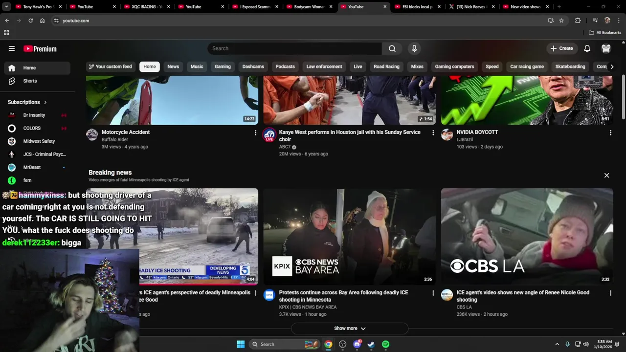Dismiss the Breaking news shelf
Viewport: 626px width, 352px height.
tap(606, 176)
